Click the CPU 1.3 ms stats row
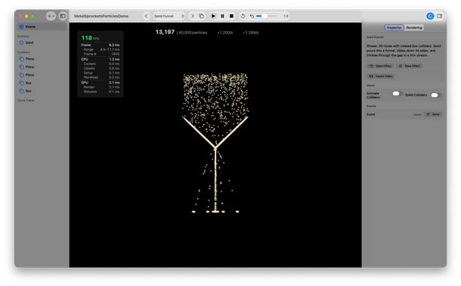This screenshot has width=461, height=286. click(101, 59)
